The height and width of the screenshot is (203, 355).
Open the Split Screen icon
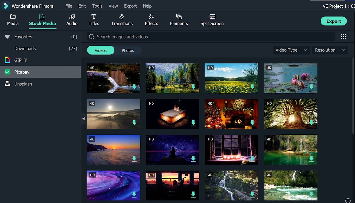212,17
